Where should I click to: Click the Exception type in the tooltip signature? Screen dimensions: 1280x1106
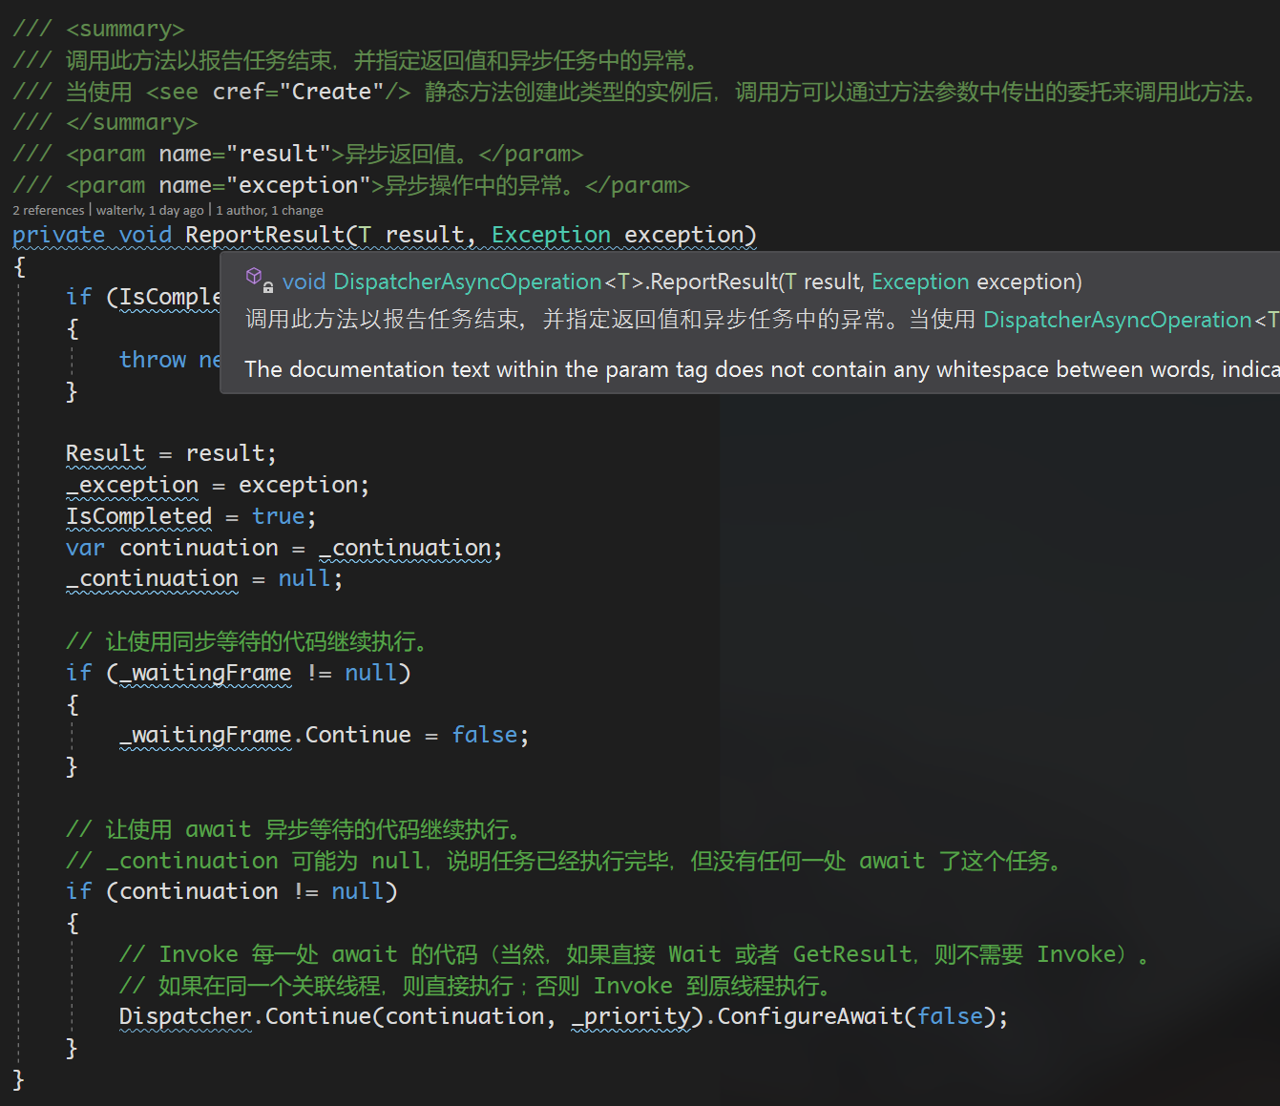point(920,282)
